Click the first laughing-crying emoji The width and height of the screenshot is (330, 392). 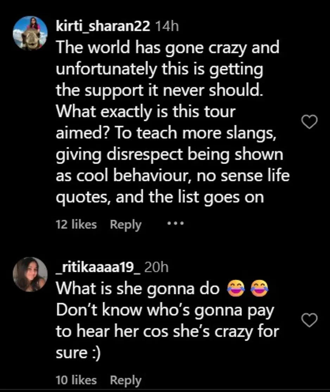[236, 289]
